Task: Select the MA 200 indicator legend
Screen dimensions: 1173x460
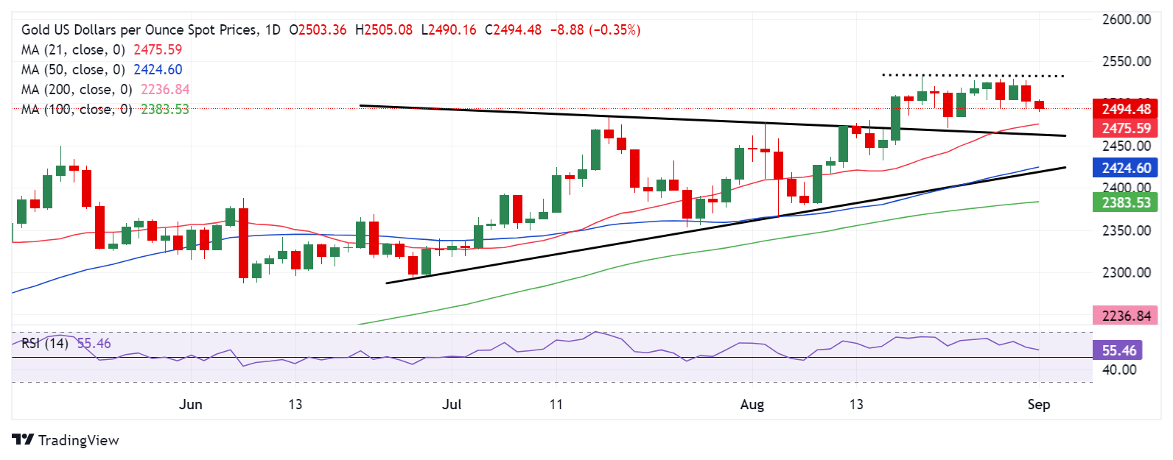Action: point(77,90)
